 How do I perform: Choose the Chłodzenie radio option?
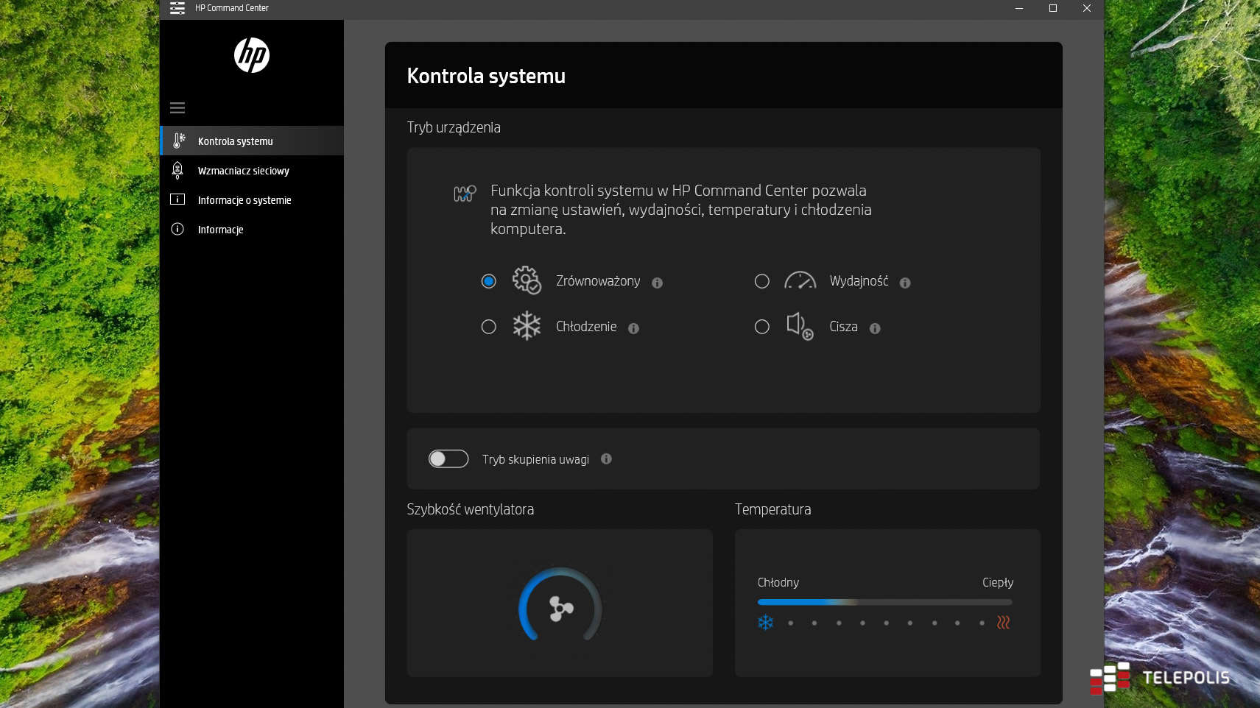point(489,327)
